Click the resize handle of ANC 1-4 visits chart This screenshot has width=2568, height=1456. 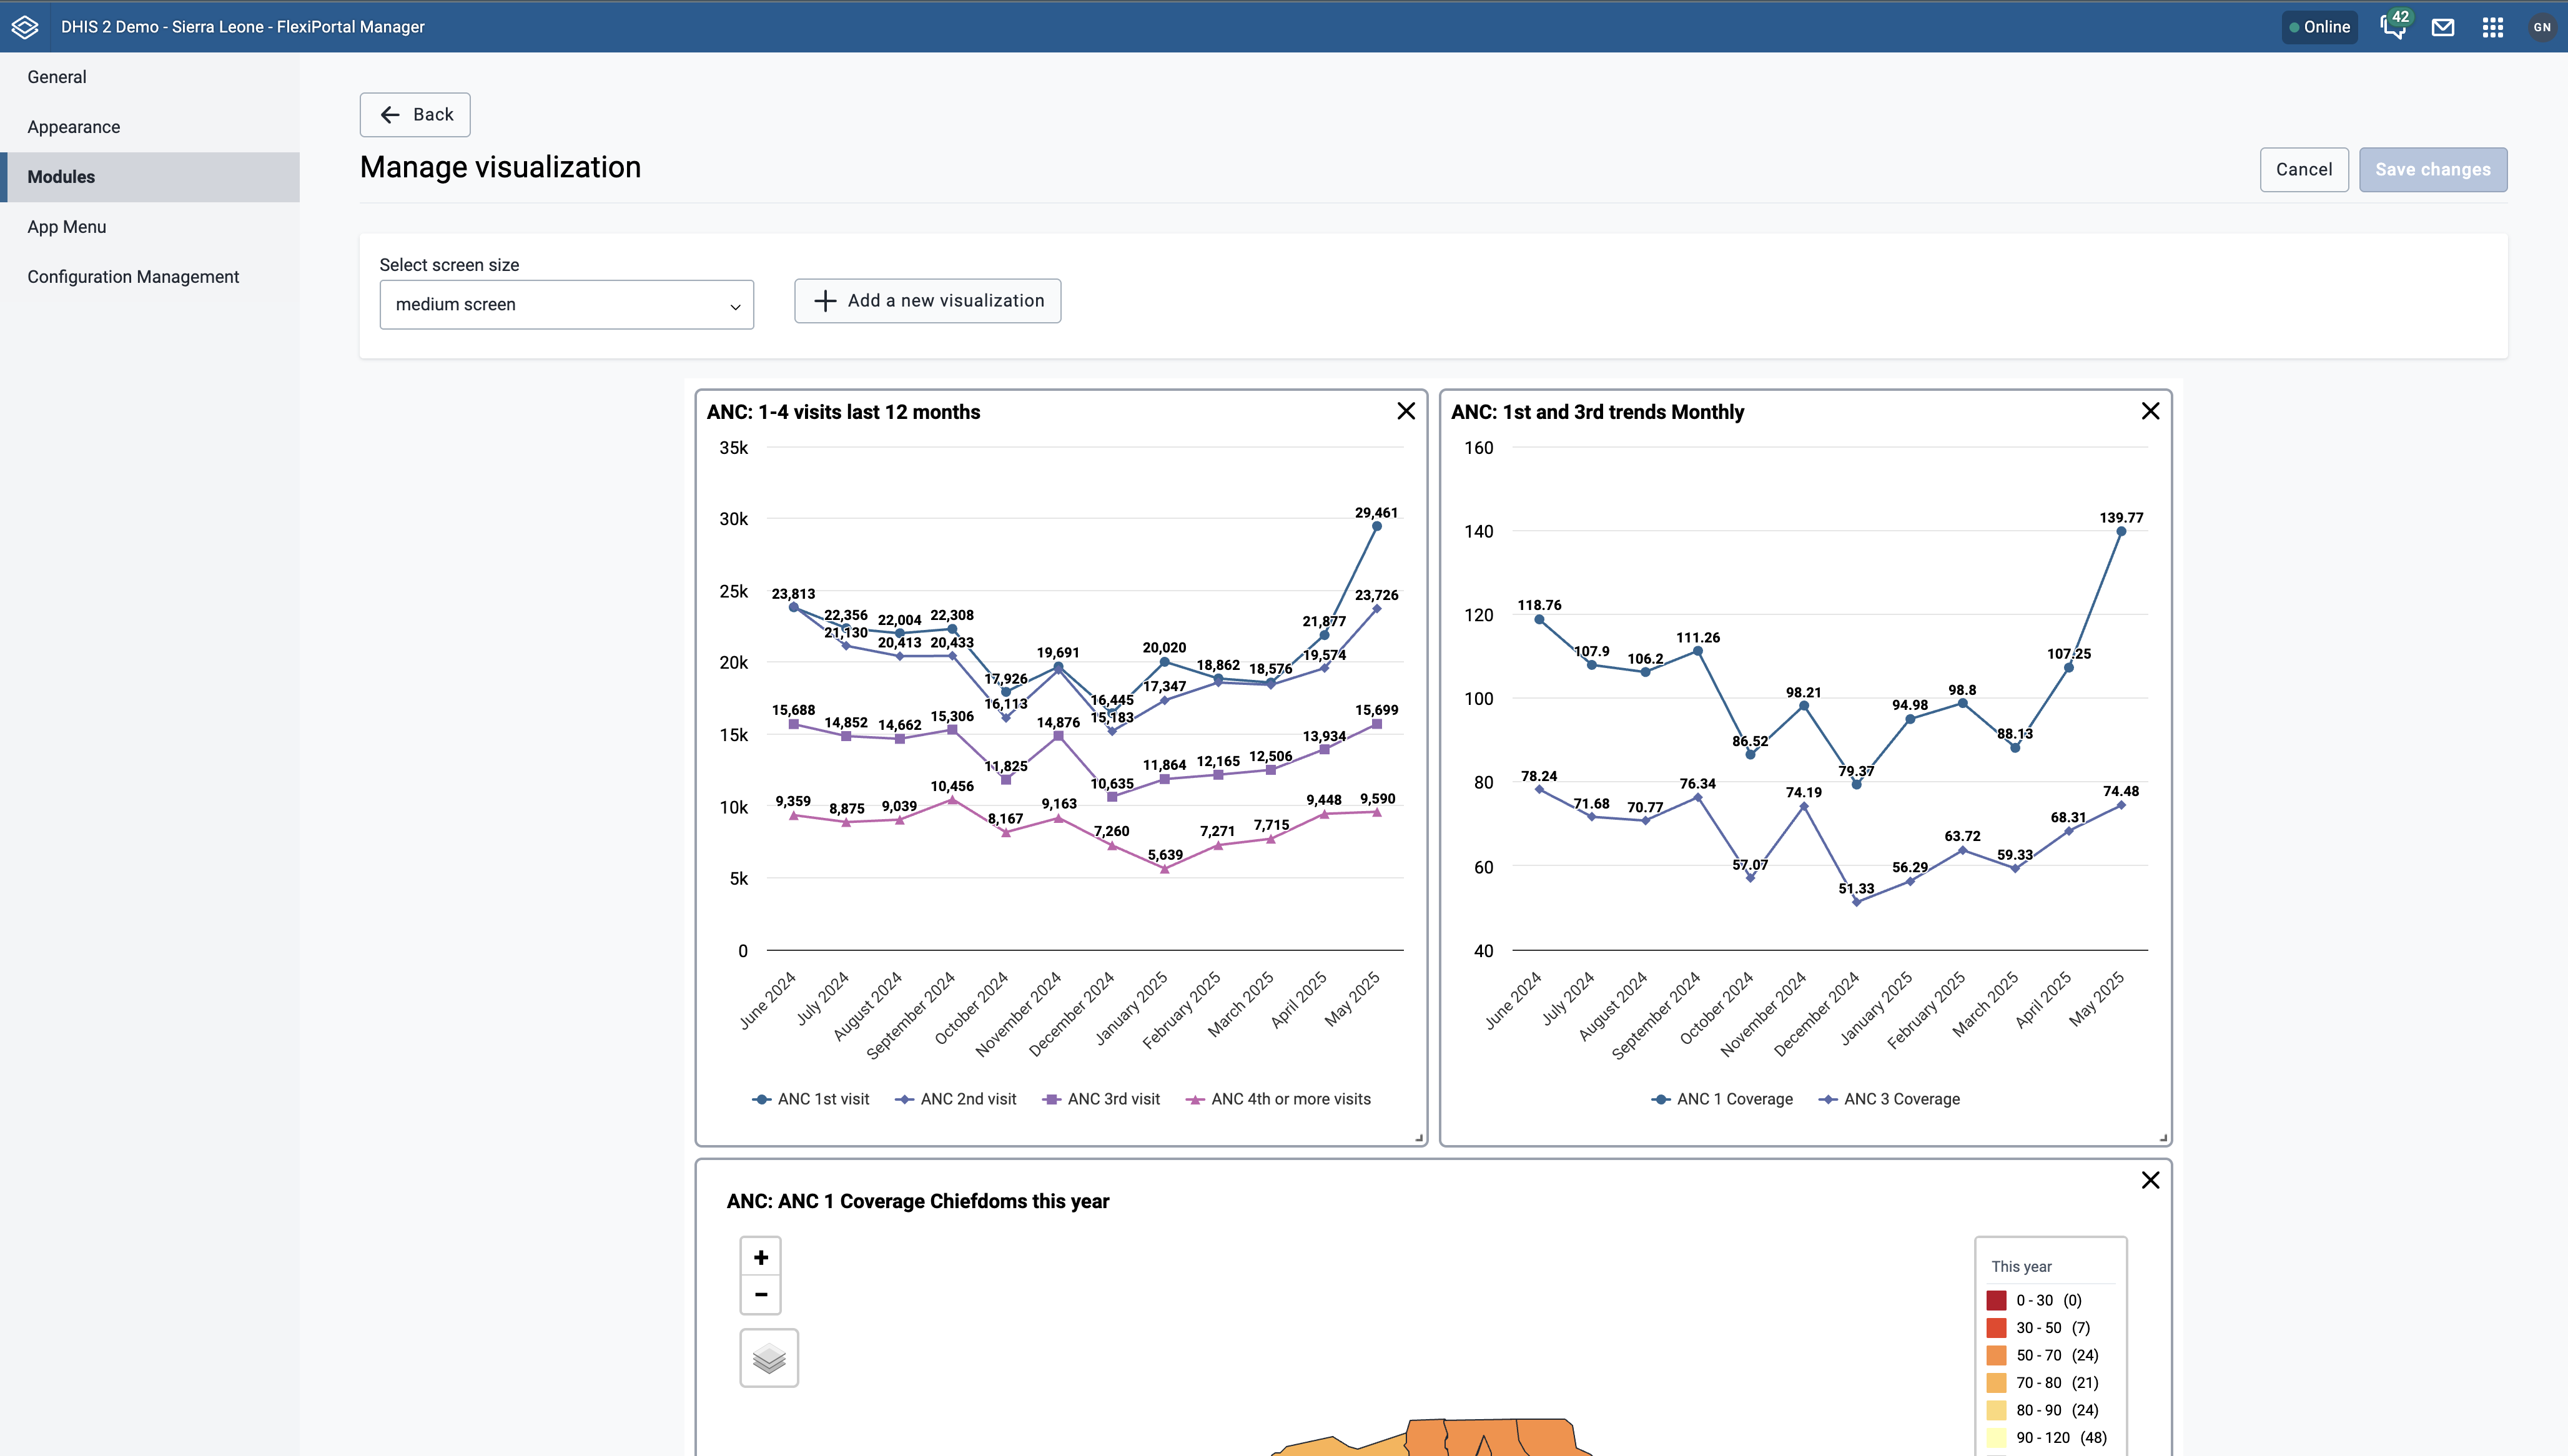pos(1419,1137)
